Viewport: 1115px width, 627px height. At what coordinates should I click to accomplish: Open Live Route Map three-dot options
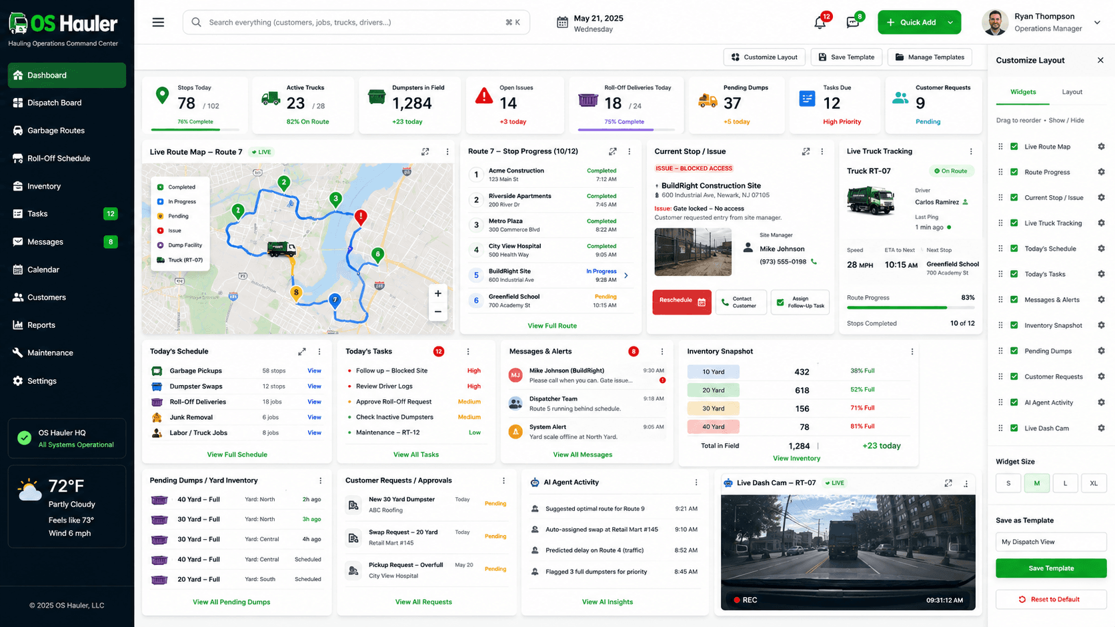[447, 152]
